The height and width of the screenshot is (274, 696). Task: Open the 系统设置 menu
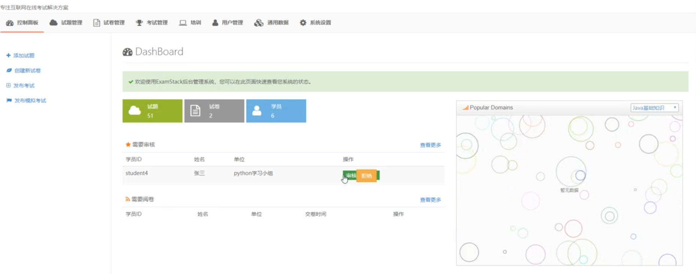(x=315, y=23)
